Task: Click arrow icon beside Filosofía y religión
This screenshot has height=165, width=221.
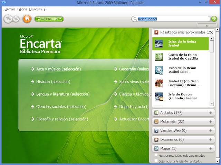Action: point(32,119)
